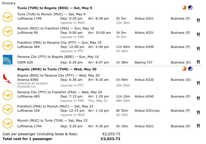The image size is (206, 144).
Task: Click the blue moon icon for Bogota to Tunis
Action: [x=190, y=69]
